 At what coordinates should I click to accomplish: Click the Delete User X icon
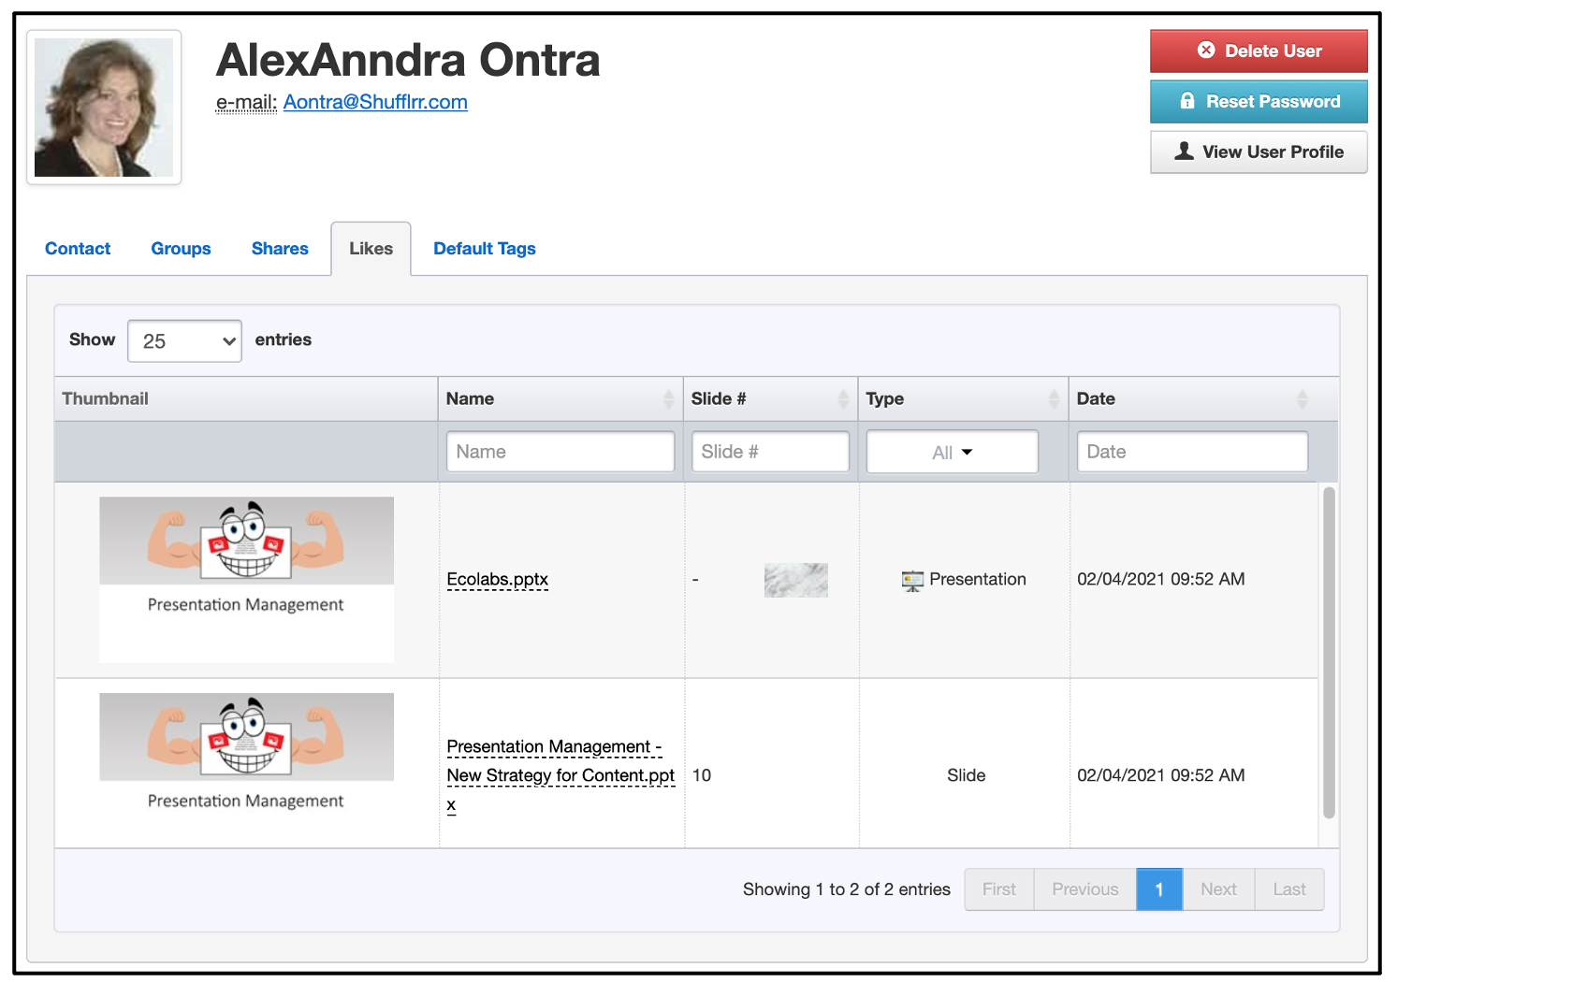point(1206,51)
